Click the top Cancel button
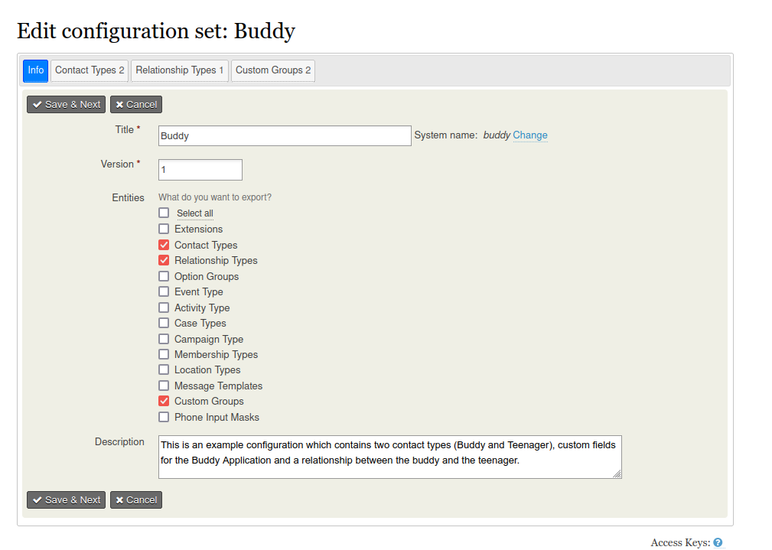 click(136, 104)
